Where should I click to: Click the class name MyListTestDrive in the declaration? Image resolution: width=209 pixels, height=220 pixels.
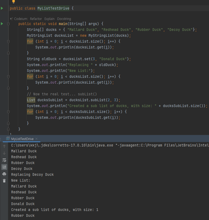coord(53,8)
